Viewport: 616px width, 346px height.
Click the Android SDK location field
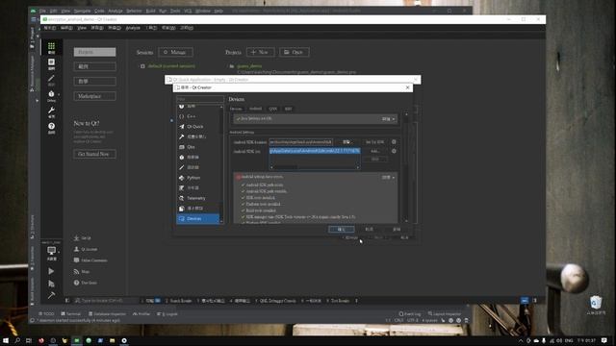pyautogui.click(x=301, y=142)
